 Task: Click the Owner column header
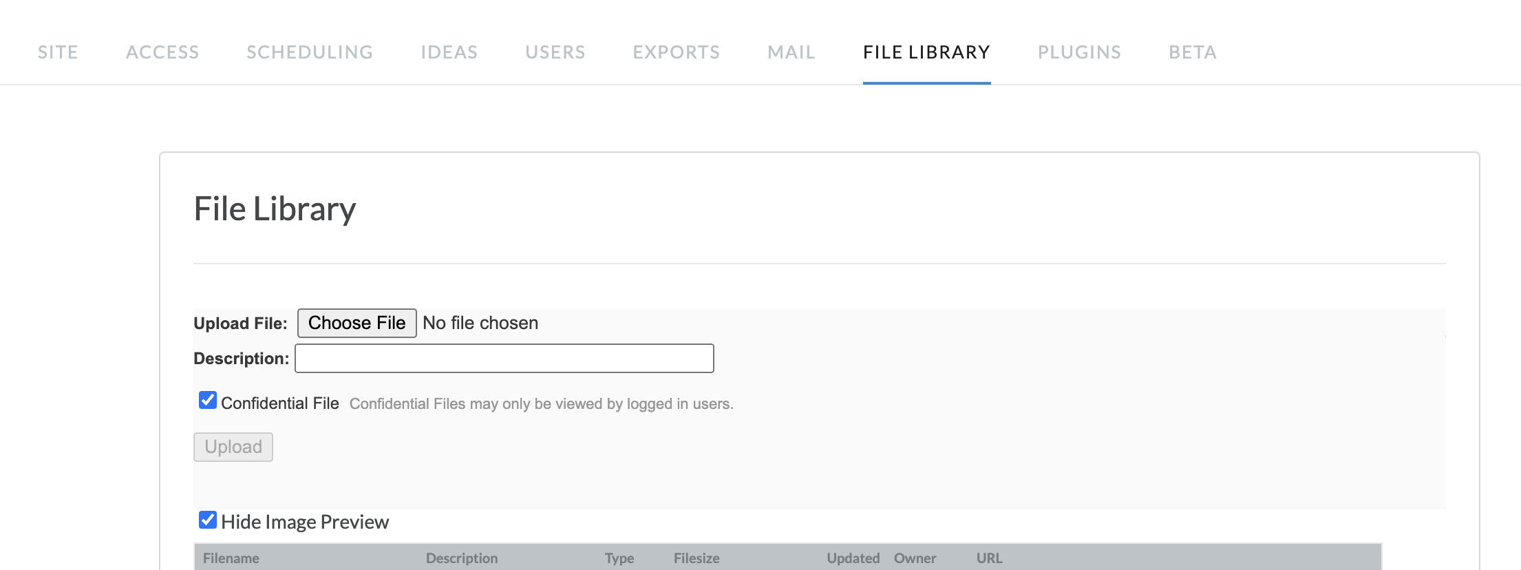click(915, 558)
